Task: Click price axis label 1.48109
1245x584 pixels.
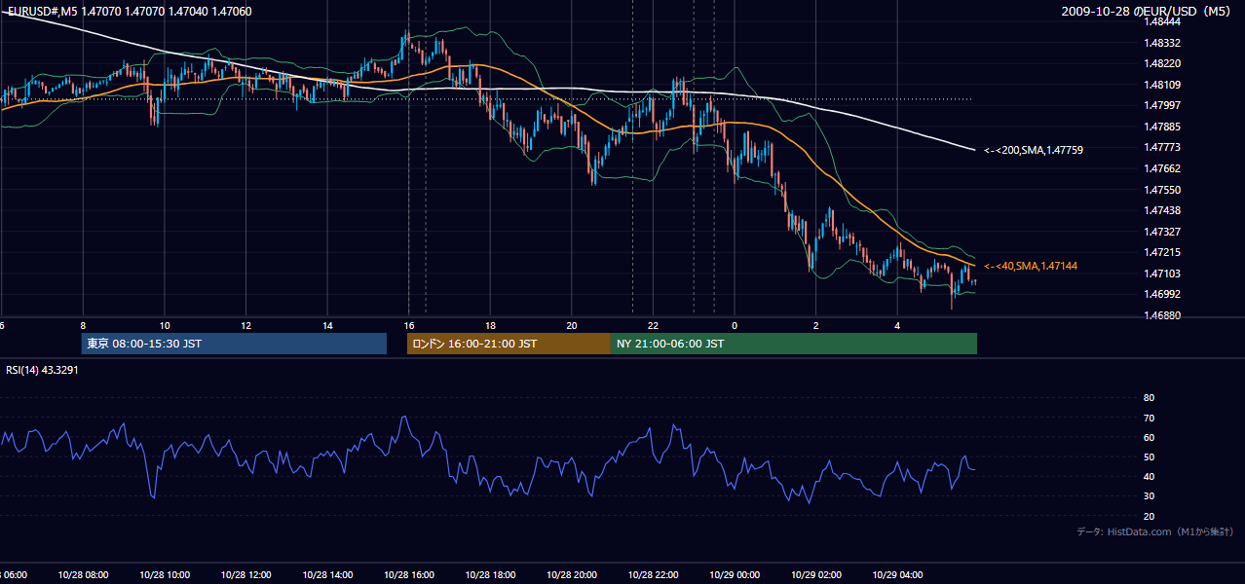Action: (x=1163, y=85)
